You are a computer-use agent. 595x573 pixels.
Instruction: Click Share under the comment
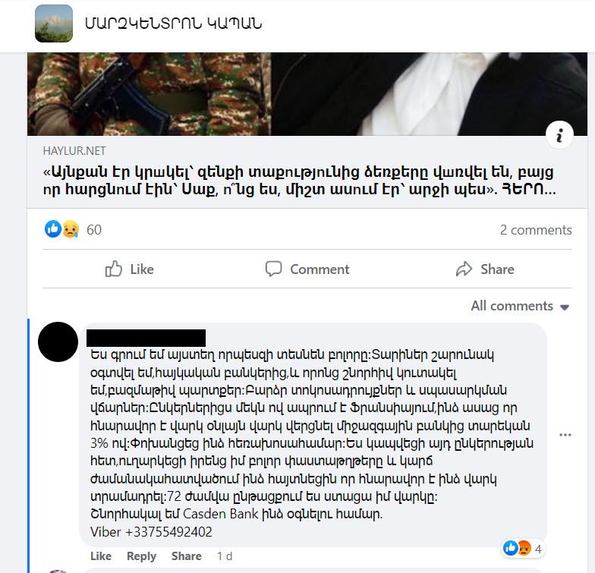(x=187, y=556)
